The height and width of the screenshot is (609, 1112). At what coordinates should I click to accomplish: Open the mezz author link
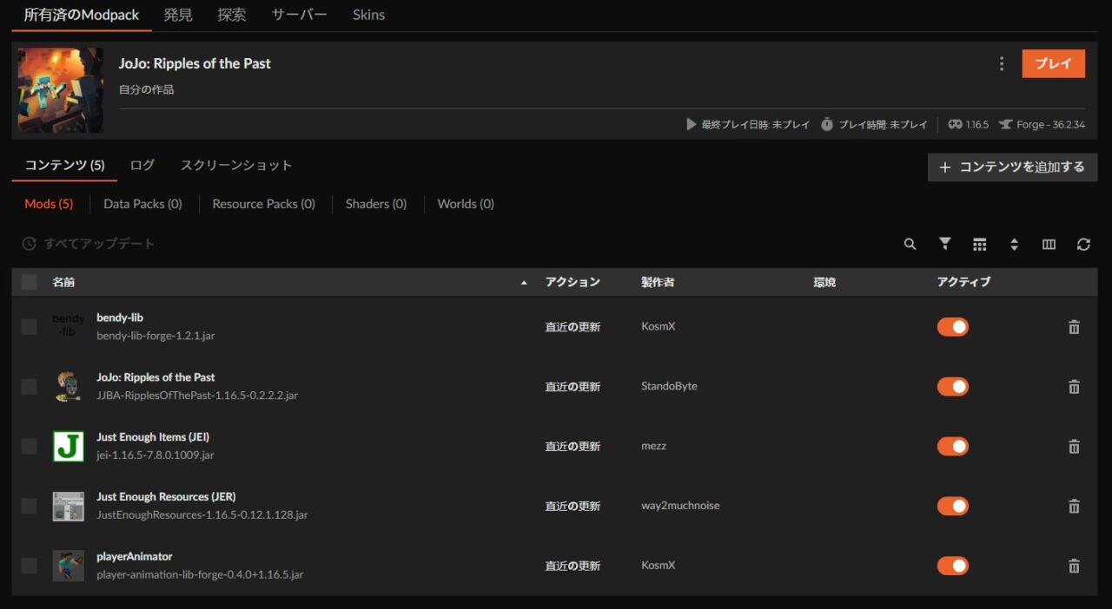pyautogui.click(x=653, y=446)
